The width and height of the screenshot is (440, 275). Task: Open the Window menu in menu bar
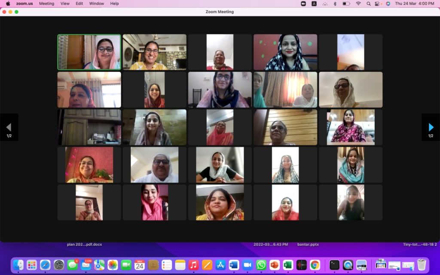tap(96, 3)
